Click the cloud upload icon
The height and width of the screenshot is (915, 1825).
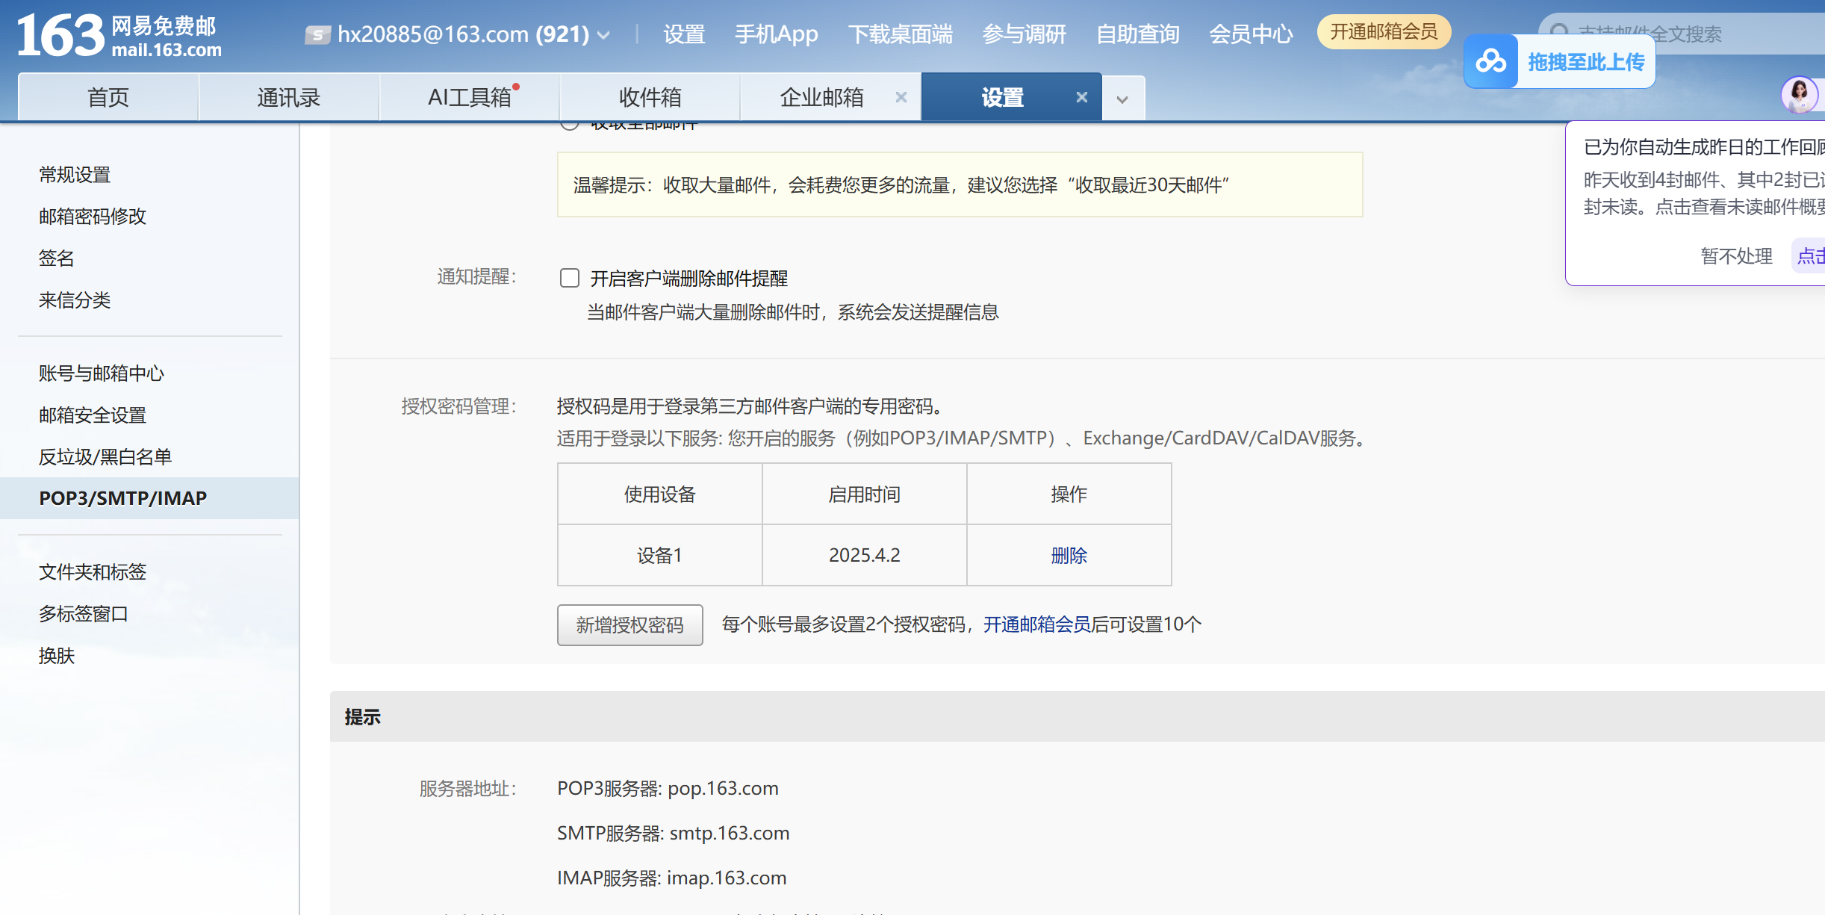[1491, 61]
